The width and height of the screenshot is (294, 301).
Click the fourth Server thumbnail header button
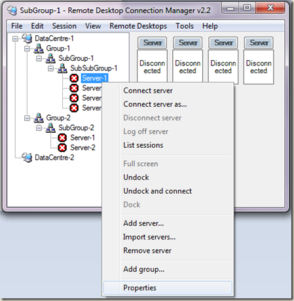[x=259, y=43]
